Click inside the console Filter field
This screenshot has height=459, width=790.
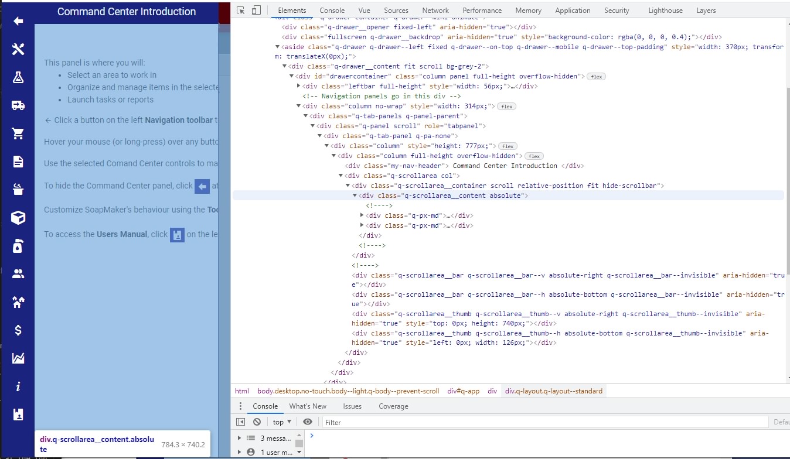click(x=410, y=422)
